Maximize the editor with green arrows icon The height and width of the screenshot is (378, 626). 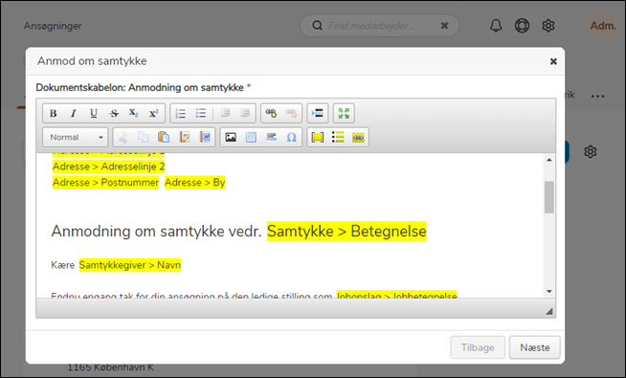(x=344, y=114)
